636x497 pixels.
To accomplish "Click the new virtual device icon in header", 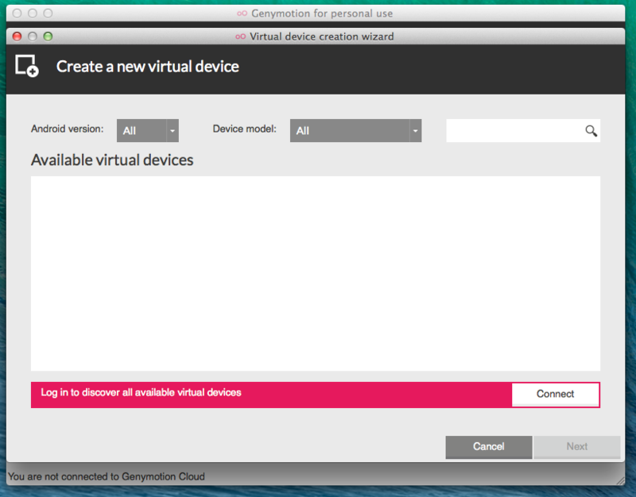I will 27,66.
